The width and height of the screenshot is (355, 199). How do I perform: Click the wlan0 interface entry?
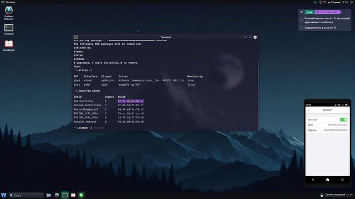(88, 80)
